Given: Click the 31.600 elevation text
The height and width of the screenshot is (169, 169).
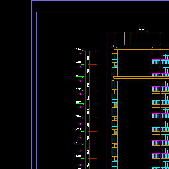Looking at the screenshot, I should pos(78,156).
